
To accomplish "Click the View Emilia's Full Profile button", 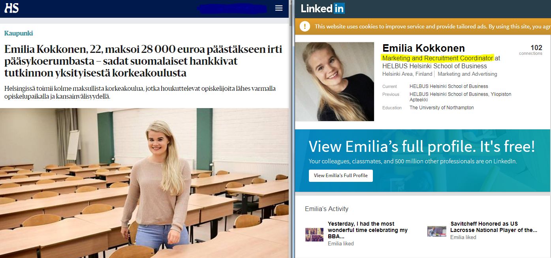I will 340,176.
